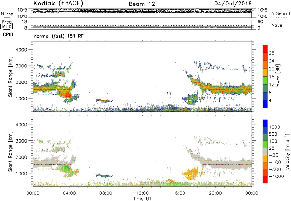291x201 pixels.
Task: Click "Slant Range [km]" label of velocity panel
Action: (x=10, y=152)
